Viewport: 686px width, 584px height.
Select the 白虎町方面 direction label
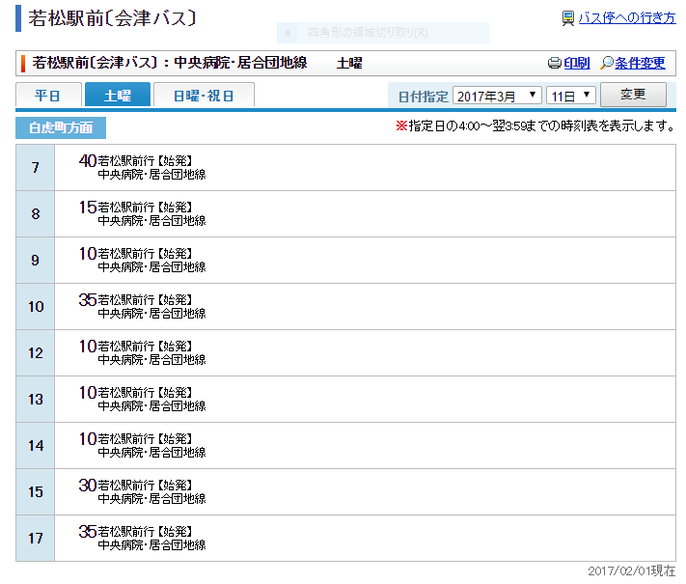(x=61, y=127)
